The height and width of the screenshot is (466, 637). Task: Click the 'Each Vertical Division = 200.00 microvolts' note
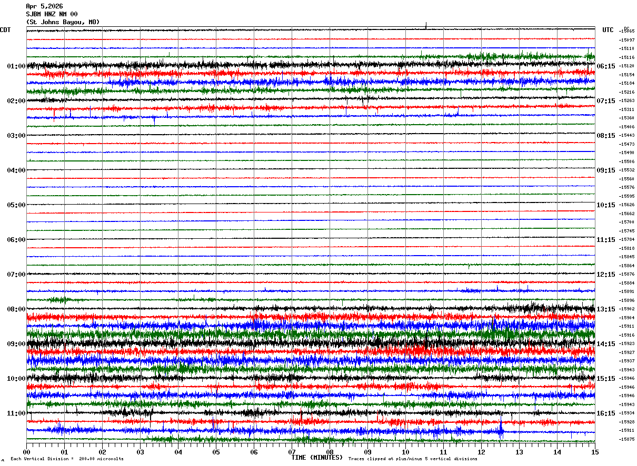coord(67,459)
